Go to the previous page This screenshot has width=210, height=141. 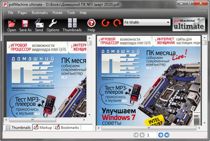(142, 135)
